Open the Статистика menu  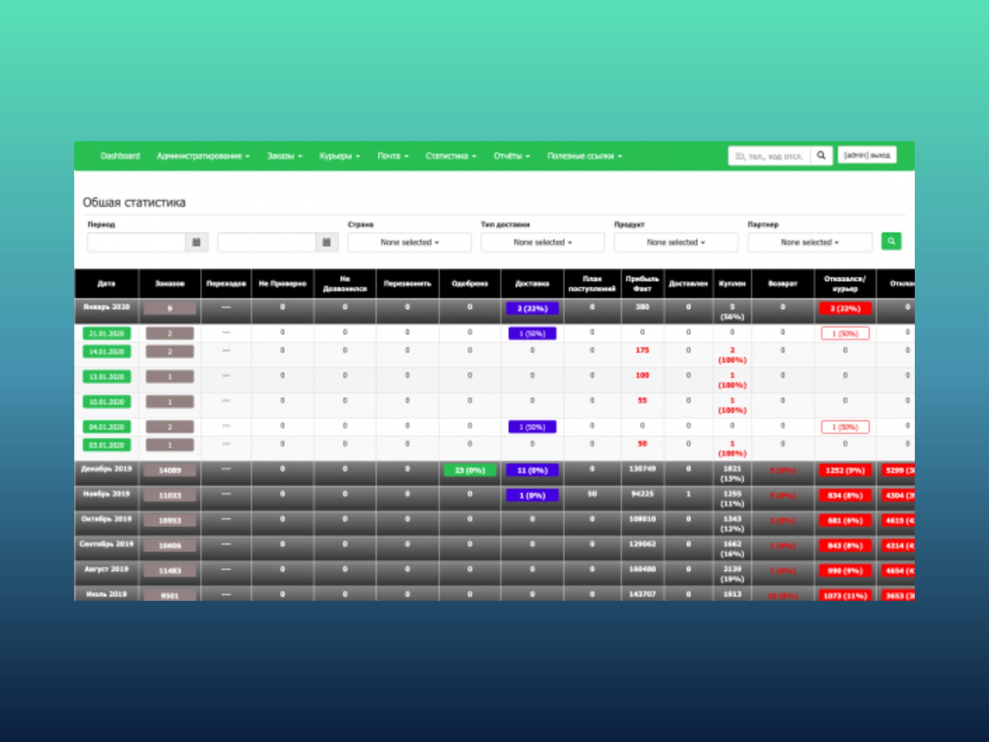click(451, 156)
